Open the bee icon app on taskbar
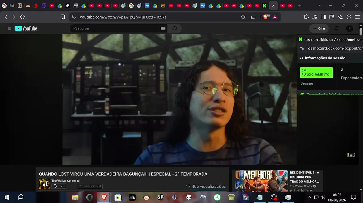Image resolution: width=363 pixels, height=203 pixels. pyautogui.click(x=160, y=197)
